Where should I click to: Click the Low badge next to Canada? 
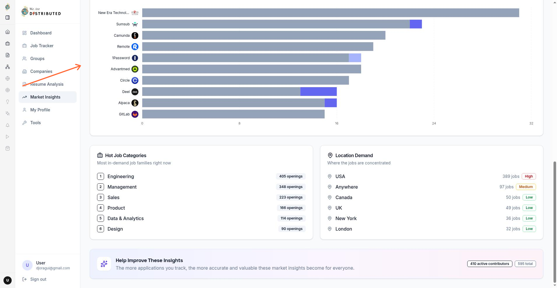[x=529, y=197]
